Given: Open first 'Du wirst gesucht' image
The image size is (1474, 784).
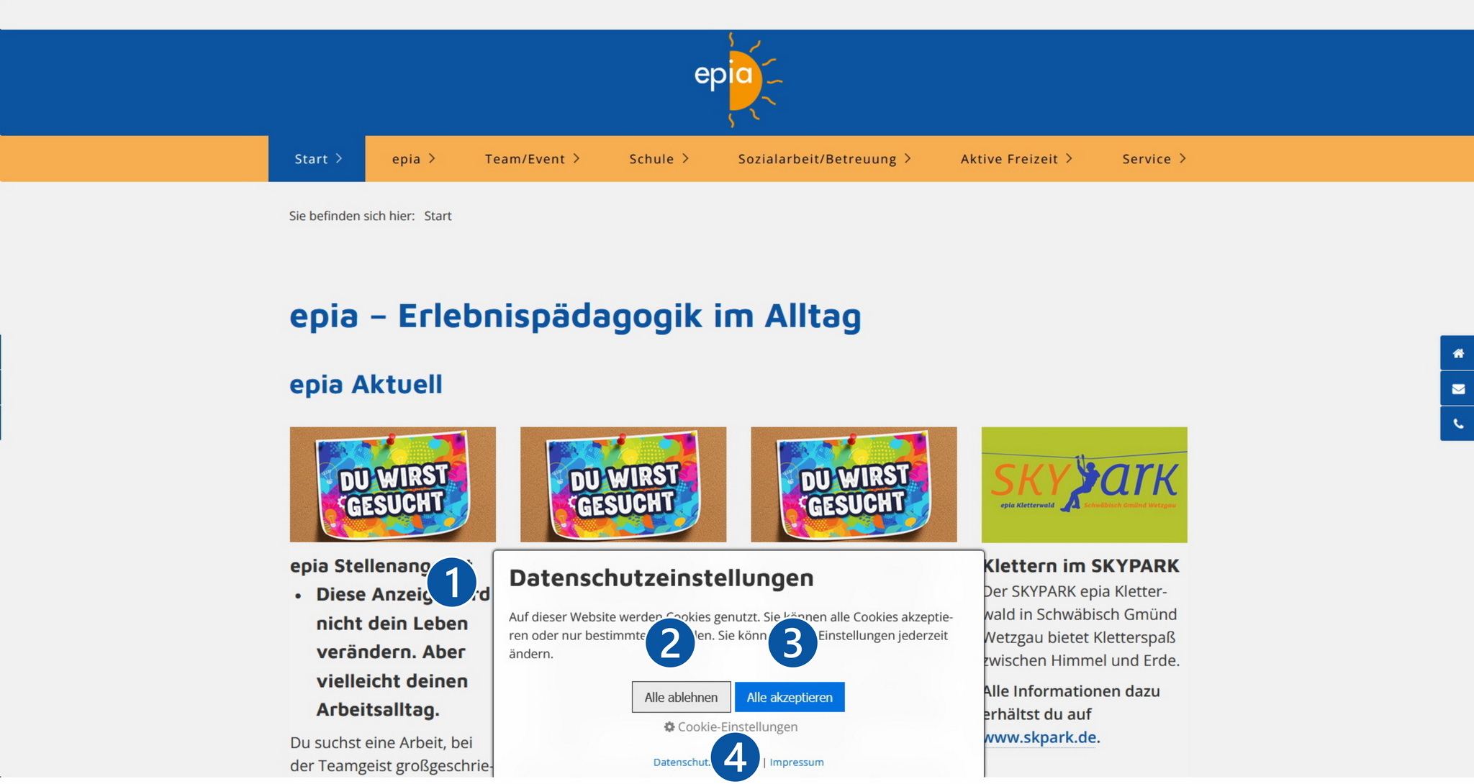Looking at the screenshot, I should 392,484.
